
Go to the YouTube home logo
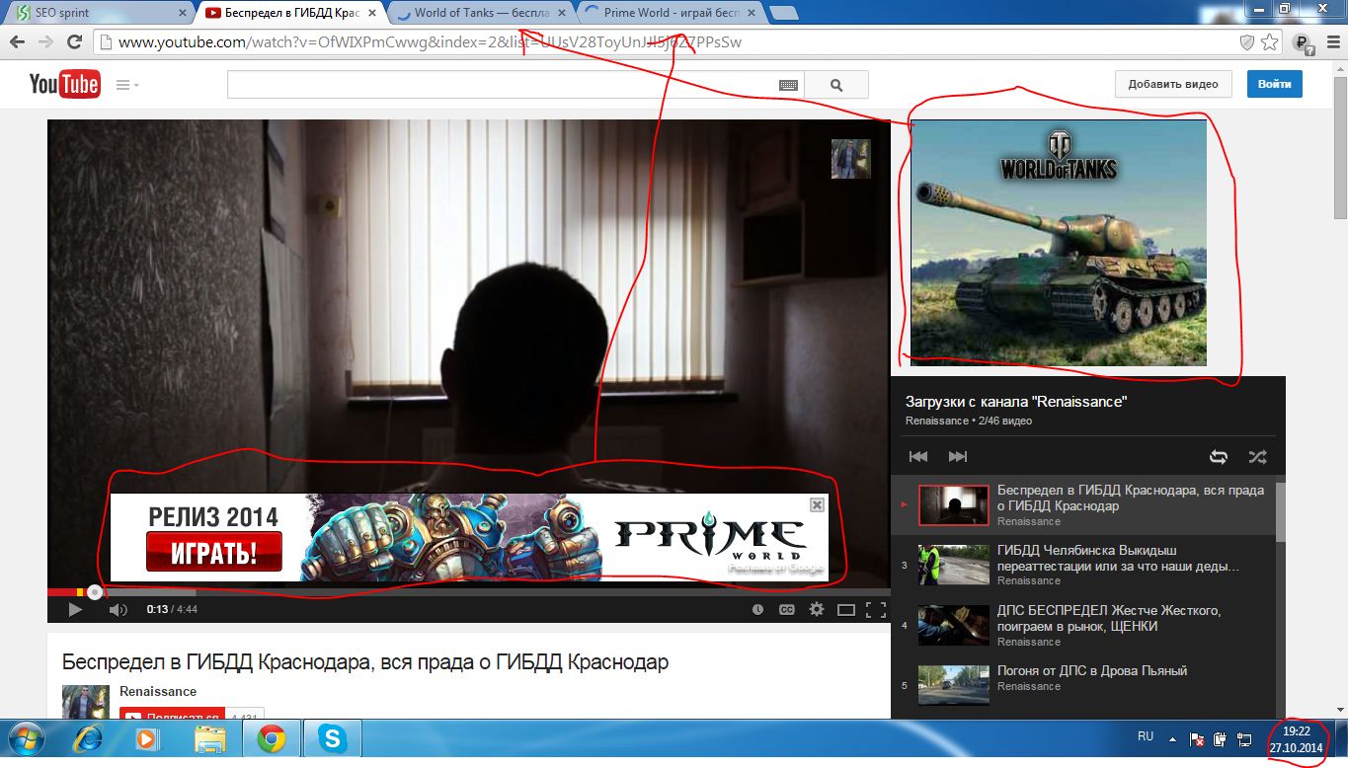coord(64,84)
